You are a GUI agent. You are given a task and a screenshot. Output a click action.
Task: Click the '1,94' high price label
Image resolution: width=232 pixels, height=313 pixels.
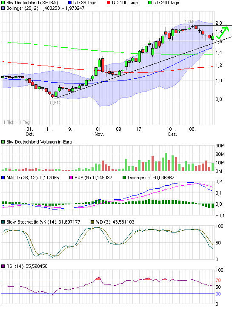(x=189, y=22)
